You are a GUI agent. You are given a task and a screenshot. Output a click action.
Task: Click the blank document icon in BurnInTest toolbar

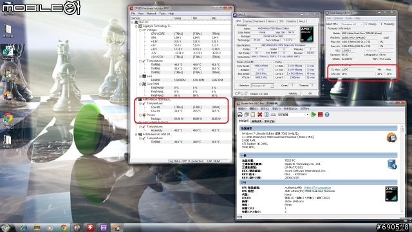coord(252,115)
